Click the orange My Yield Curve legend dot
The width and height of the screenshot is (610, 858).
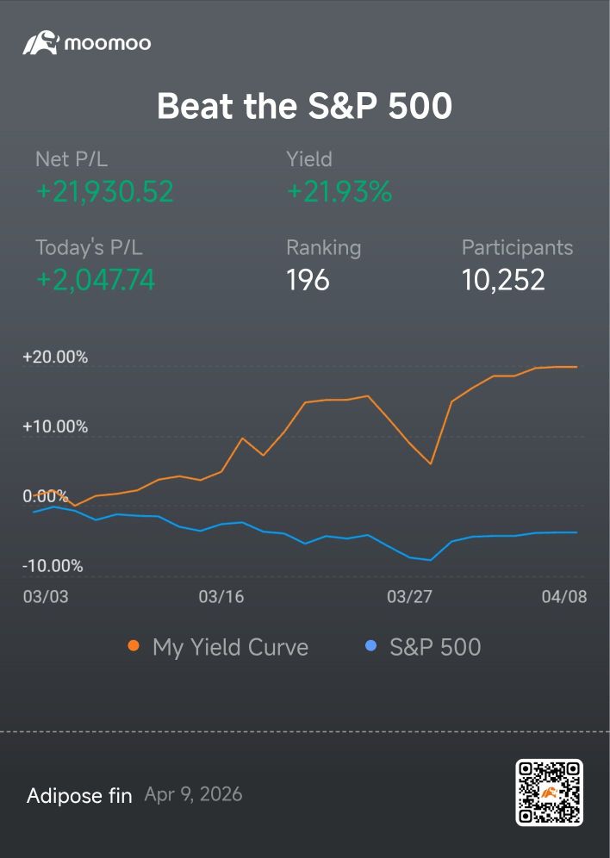pos(133,646)
